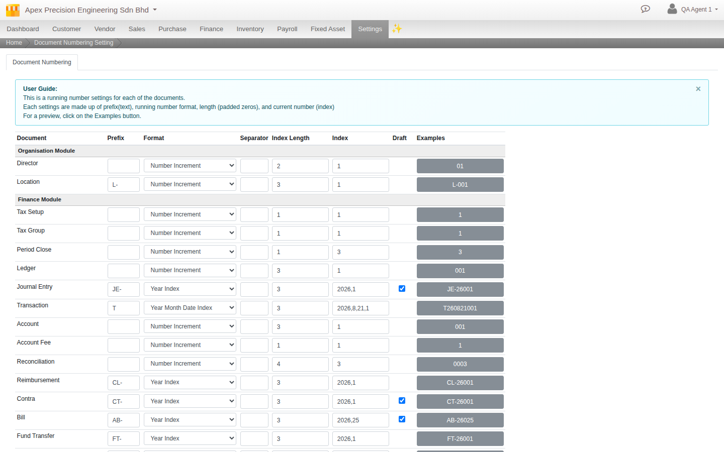Click the Document Numbering Setting breadcrumb

pyautogui.click(x=74, y=43)
